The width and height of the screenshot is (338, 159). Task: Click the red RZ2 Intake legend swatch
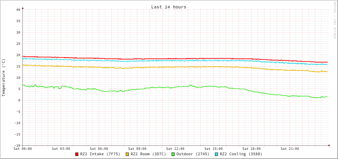click(77, 154)
